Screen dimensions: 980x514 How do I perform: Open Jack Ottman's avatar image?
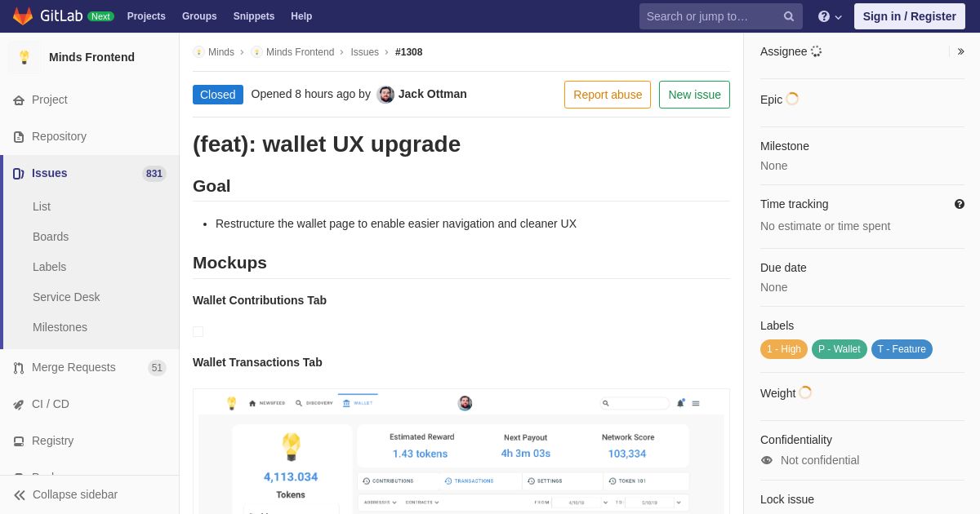click(x=385, y=95)
